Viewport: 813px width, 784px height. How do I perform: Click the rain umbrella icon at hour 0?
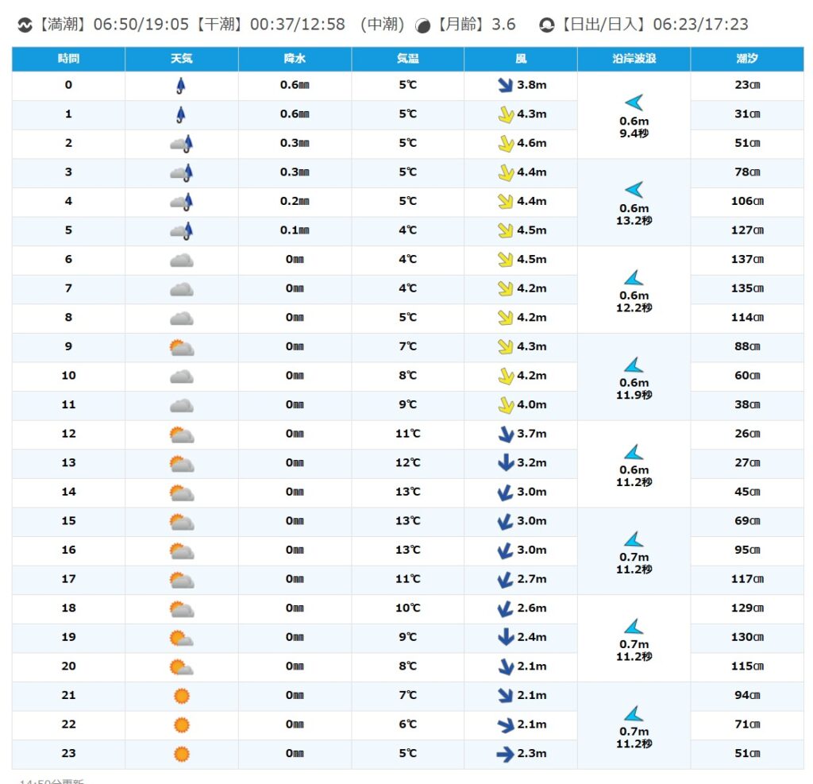(x=181, y=86)
